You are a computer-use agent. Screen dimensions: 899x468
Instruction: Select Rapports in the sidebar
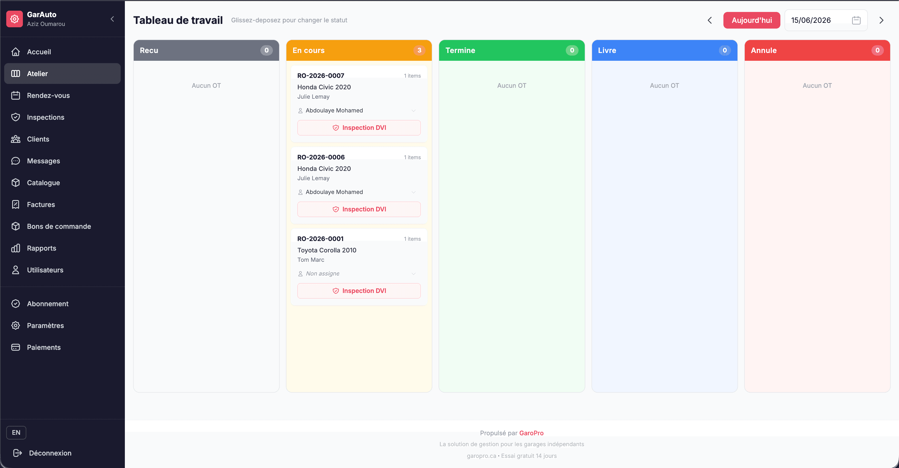point(62,248)
